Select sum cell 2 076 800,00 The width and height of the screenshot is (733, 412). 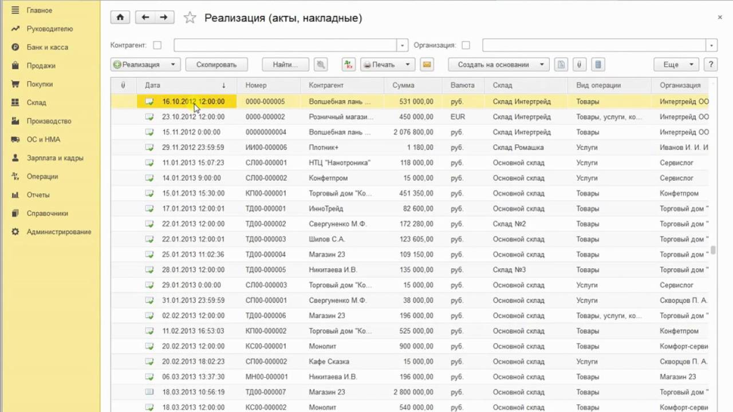(413, 132)
